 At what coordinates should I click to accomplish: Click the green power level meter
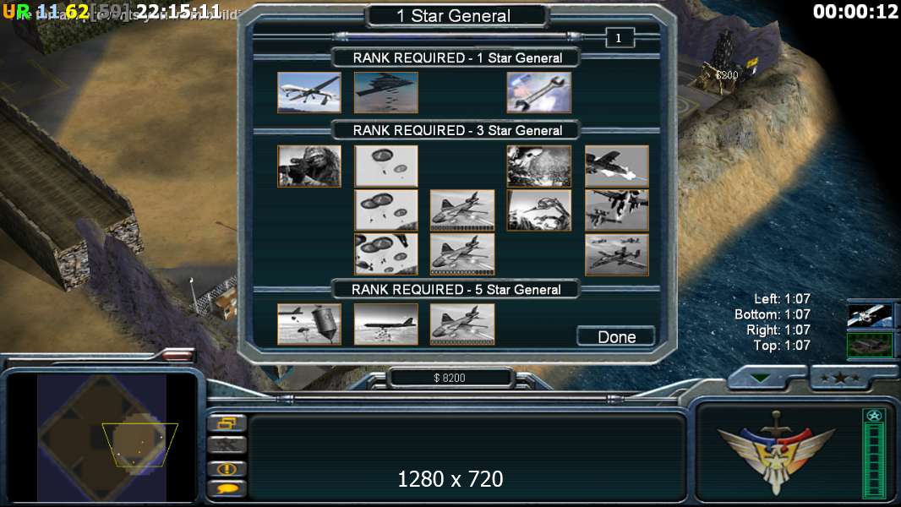(874, 454)
